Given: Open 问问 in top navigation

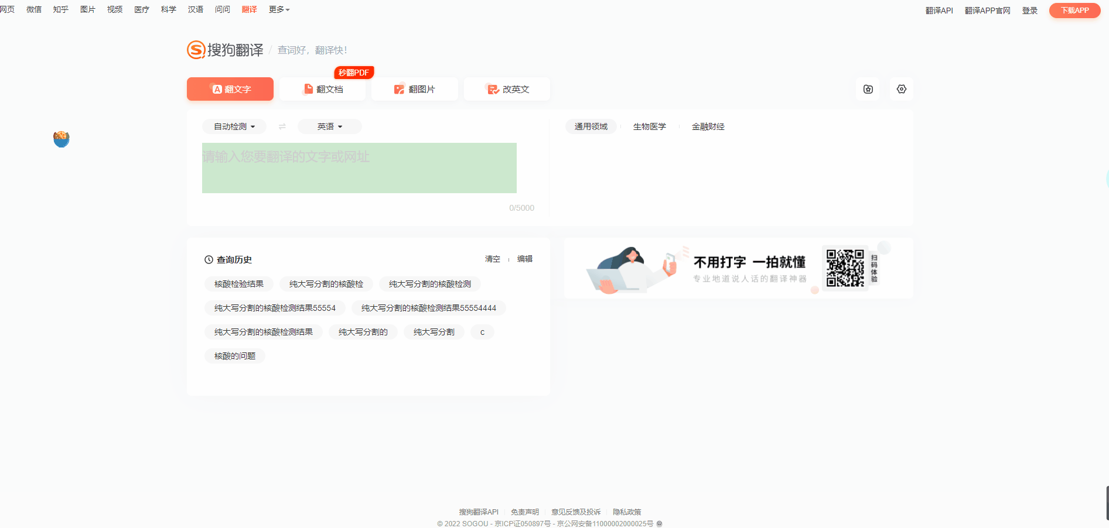Looking at the screenshot, I should click(x=223, y=9).
